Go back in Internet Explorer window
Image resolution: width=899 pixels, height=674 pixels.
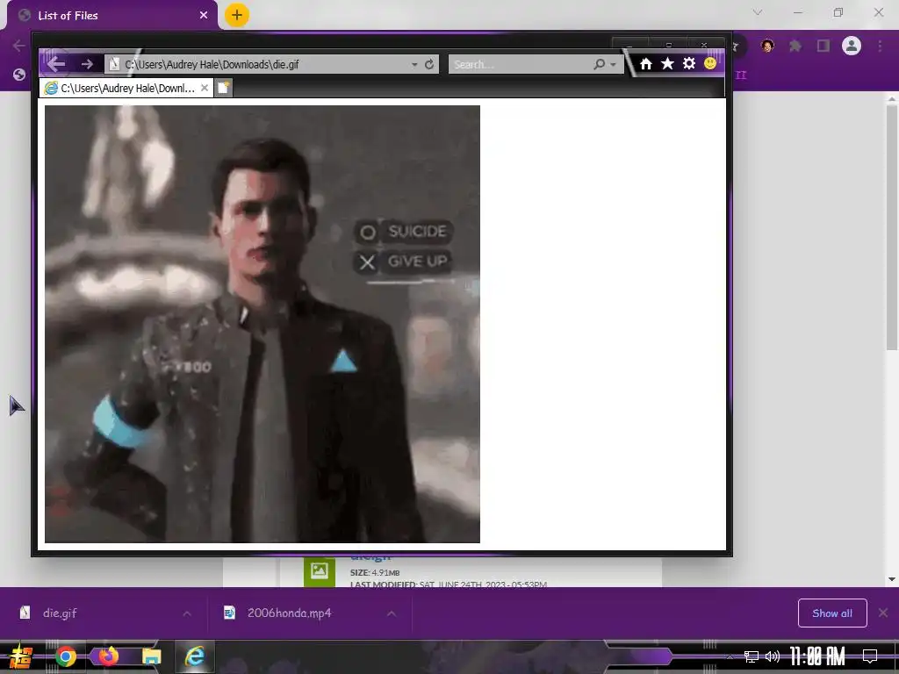[x=55, y=64]
